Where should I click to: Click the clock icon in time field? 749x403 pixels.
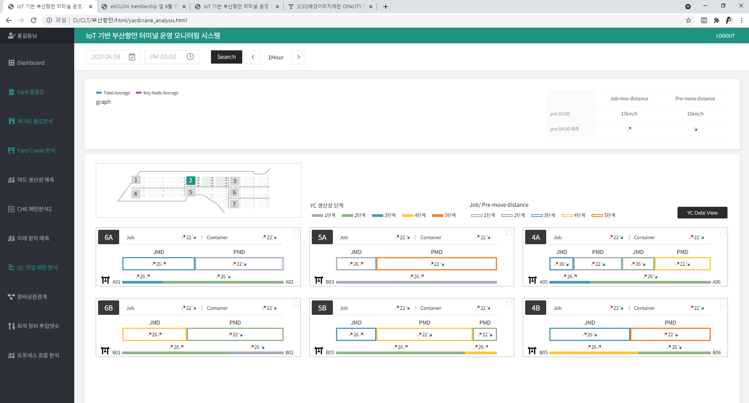point(190,57)
